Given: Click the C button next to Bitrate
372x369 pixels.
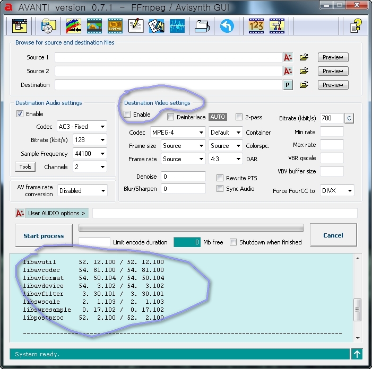Looking at the screenshot, I should (x=349, y=118).
